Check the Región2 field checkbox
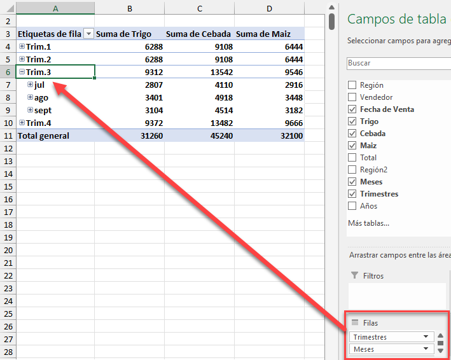 click(x=352, y=170)
